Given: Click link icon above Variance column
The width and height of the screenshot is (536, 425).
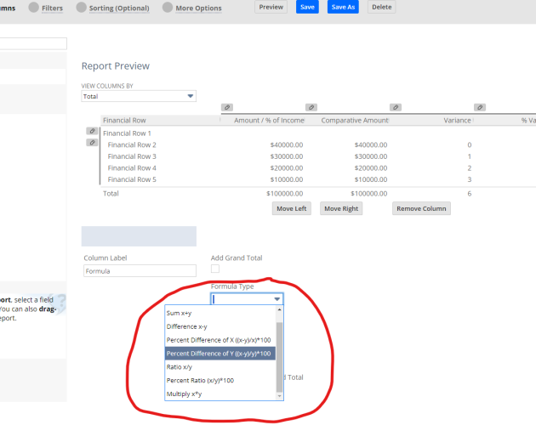Looking at the screenshot, I should [x=480, y=107].
